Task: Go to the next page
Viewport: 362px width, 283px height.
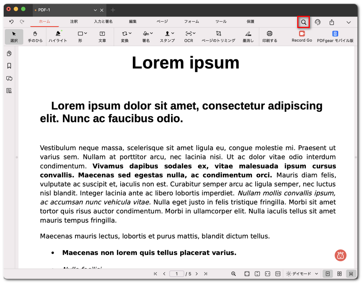Action: tap(197, 274)
